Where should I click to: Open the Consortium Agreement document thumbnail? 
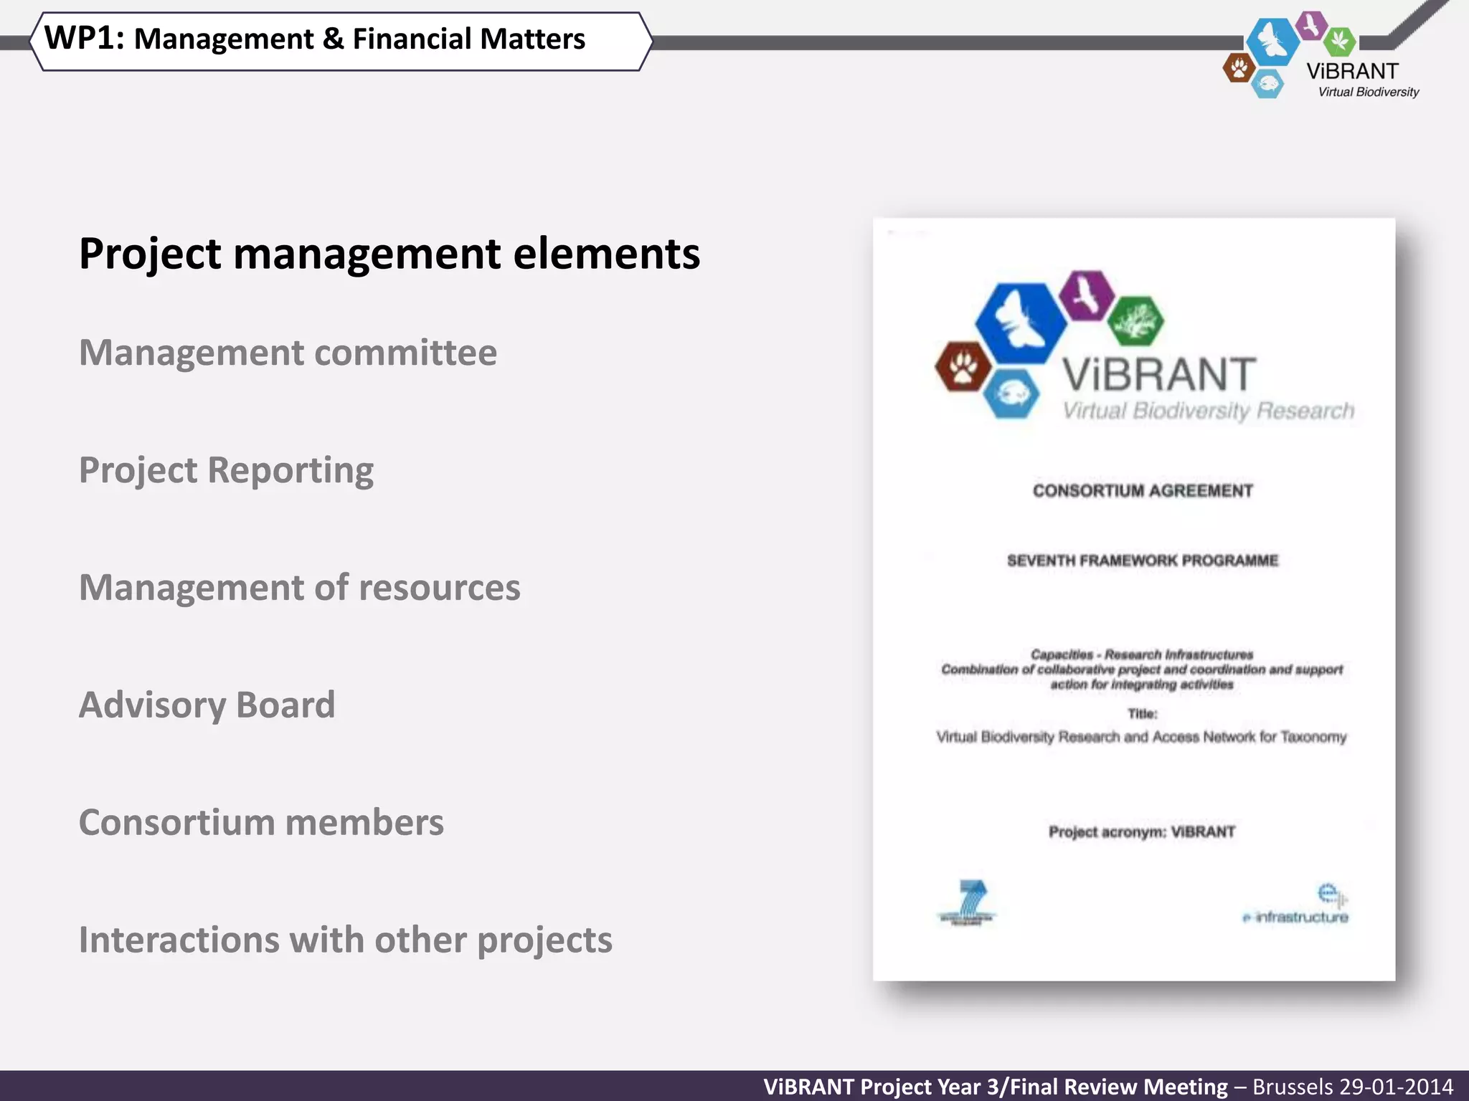click(1134, 599)
